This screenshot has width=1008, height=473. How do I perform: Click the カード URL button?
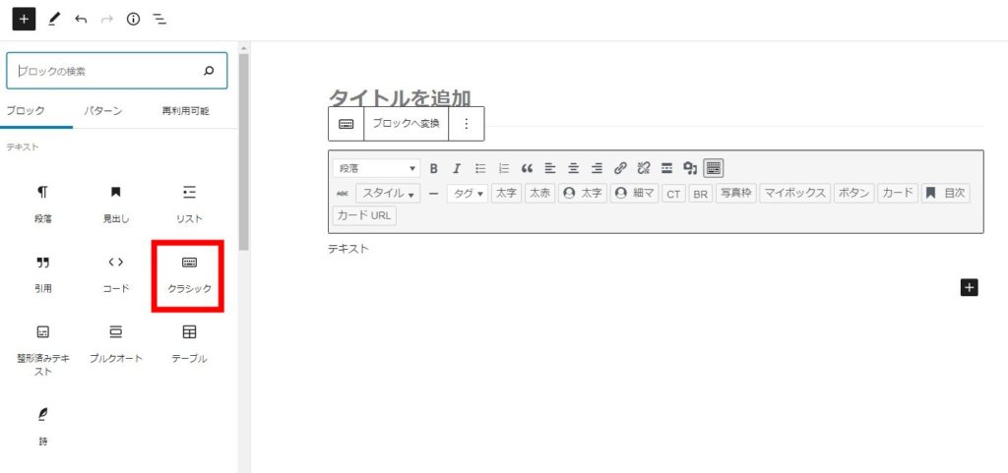pos(364,215)
